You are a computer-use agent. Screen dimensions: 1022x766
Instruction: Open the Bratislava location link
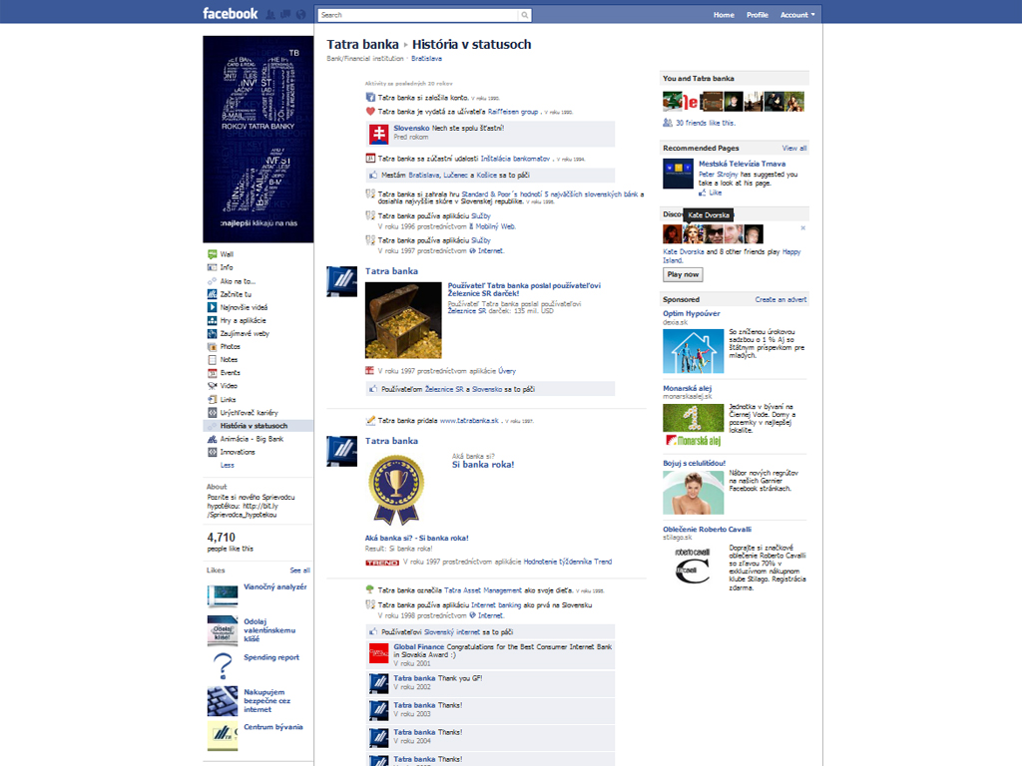426,59
